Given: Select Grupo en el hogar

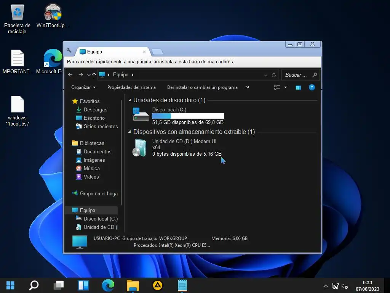Looking at the screenshot, I should click(x=95, y=193).
